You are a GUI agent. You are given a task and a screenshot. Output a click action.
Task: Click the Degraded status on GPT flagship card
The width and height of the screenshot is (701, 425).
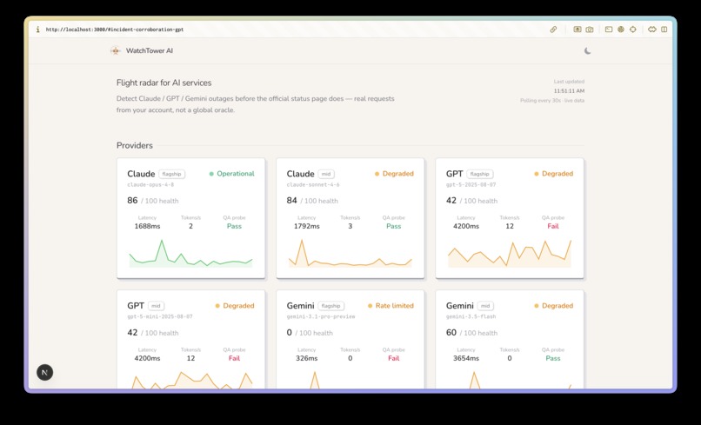tap(554, 174)
